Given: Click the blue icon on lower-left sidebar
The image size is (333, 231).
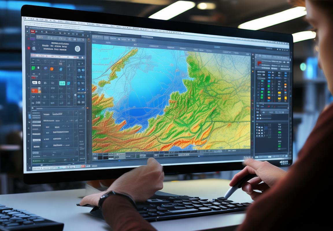Looking at the screenshot, I should click(29, 116).
